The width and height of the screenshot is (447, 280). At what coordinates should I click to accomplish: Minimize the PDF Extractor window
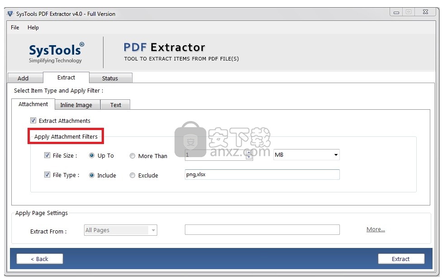tap(396, 12)
